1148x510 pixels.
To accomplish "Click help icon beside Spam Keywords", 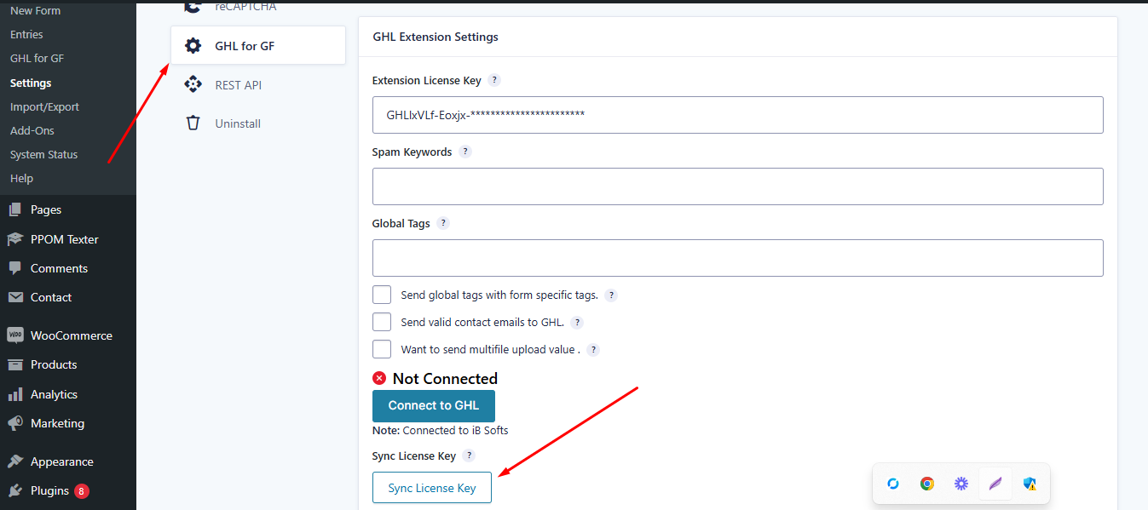I will point(465,152).
